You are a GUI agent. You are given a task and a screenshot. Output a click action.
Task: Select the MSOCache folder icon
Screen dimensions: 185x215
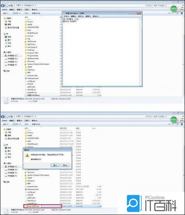[x=26, y=41]
